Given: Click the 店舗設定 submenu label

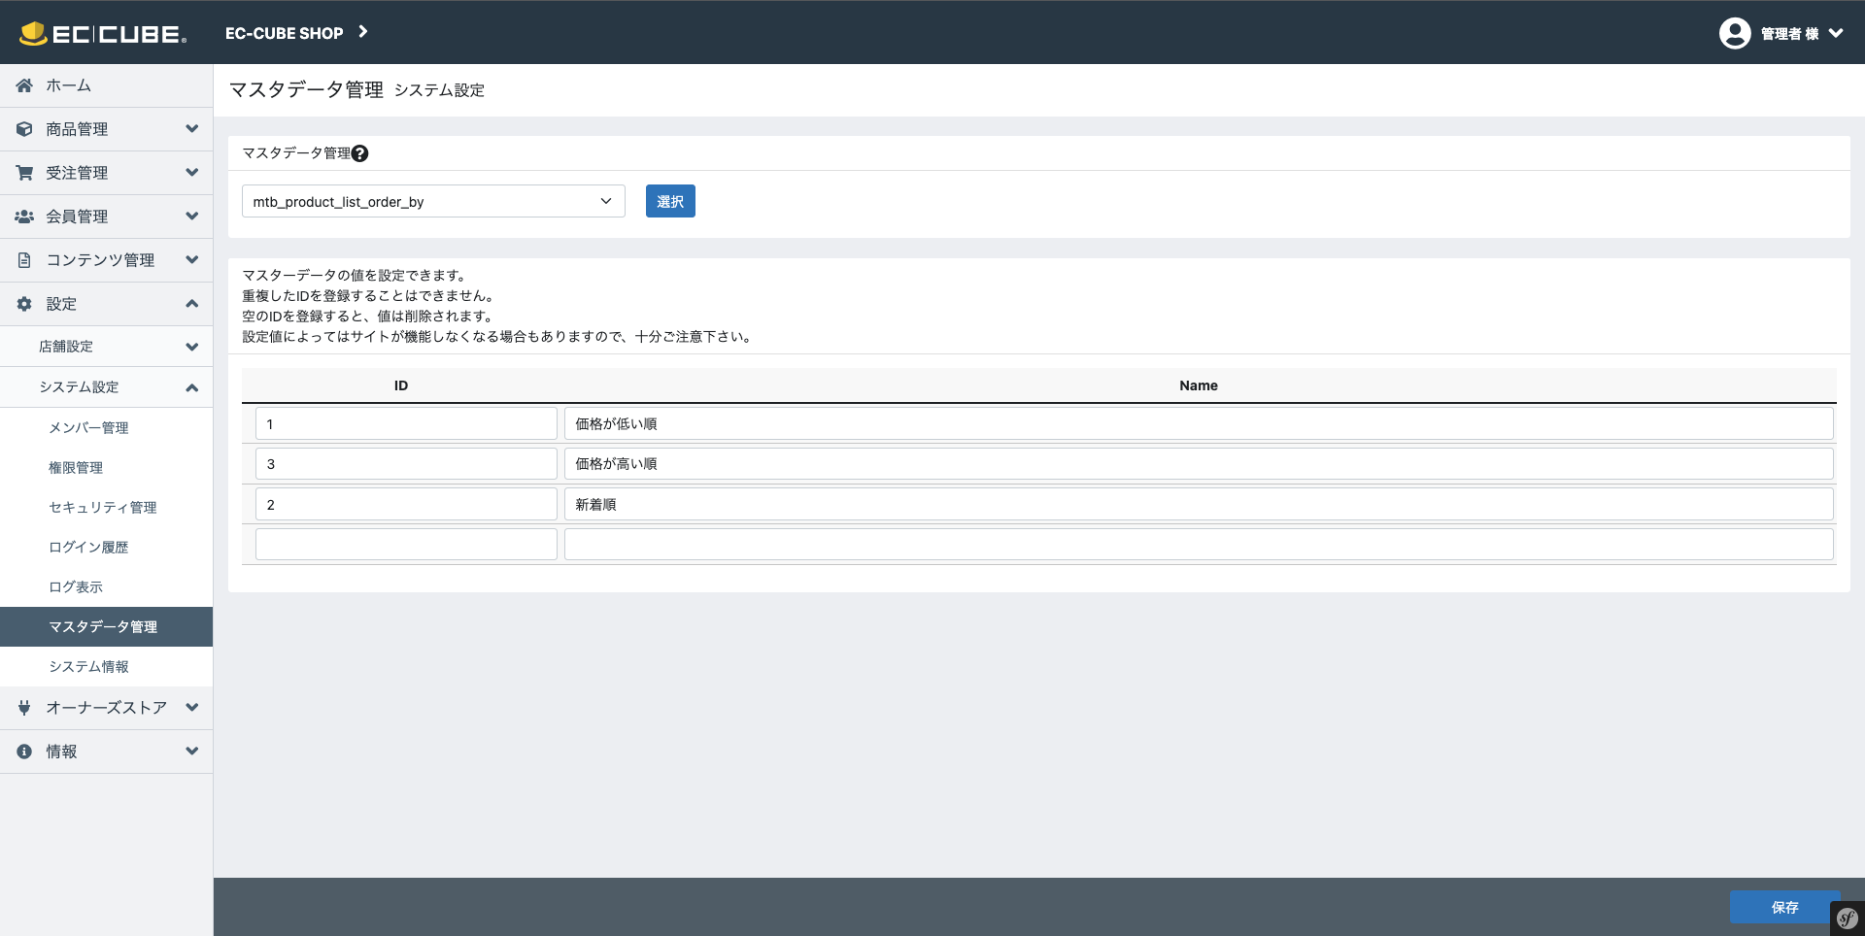Looking at the screenshot, I should tap(66, 347).
